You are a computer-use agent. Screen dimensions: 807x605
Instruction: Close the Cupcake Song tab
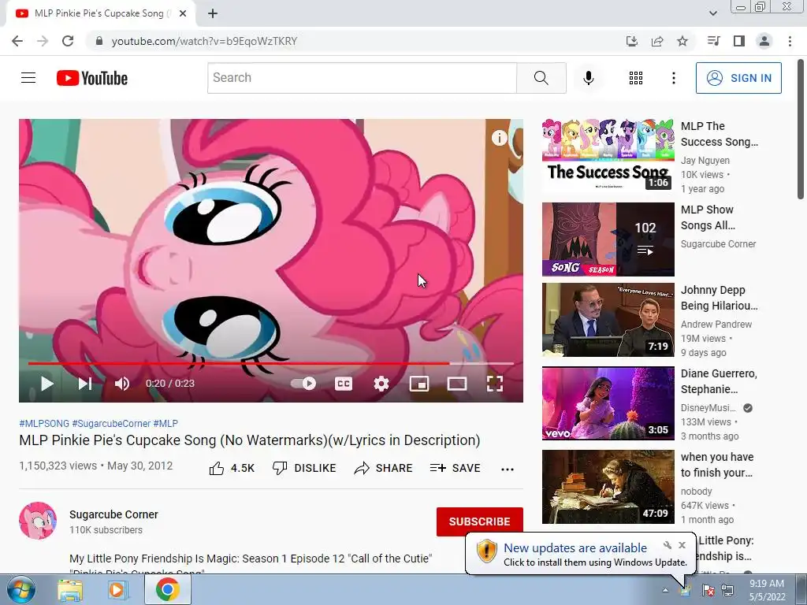pos(183,13)
